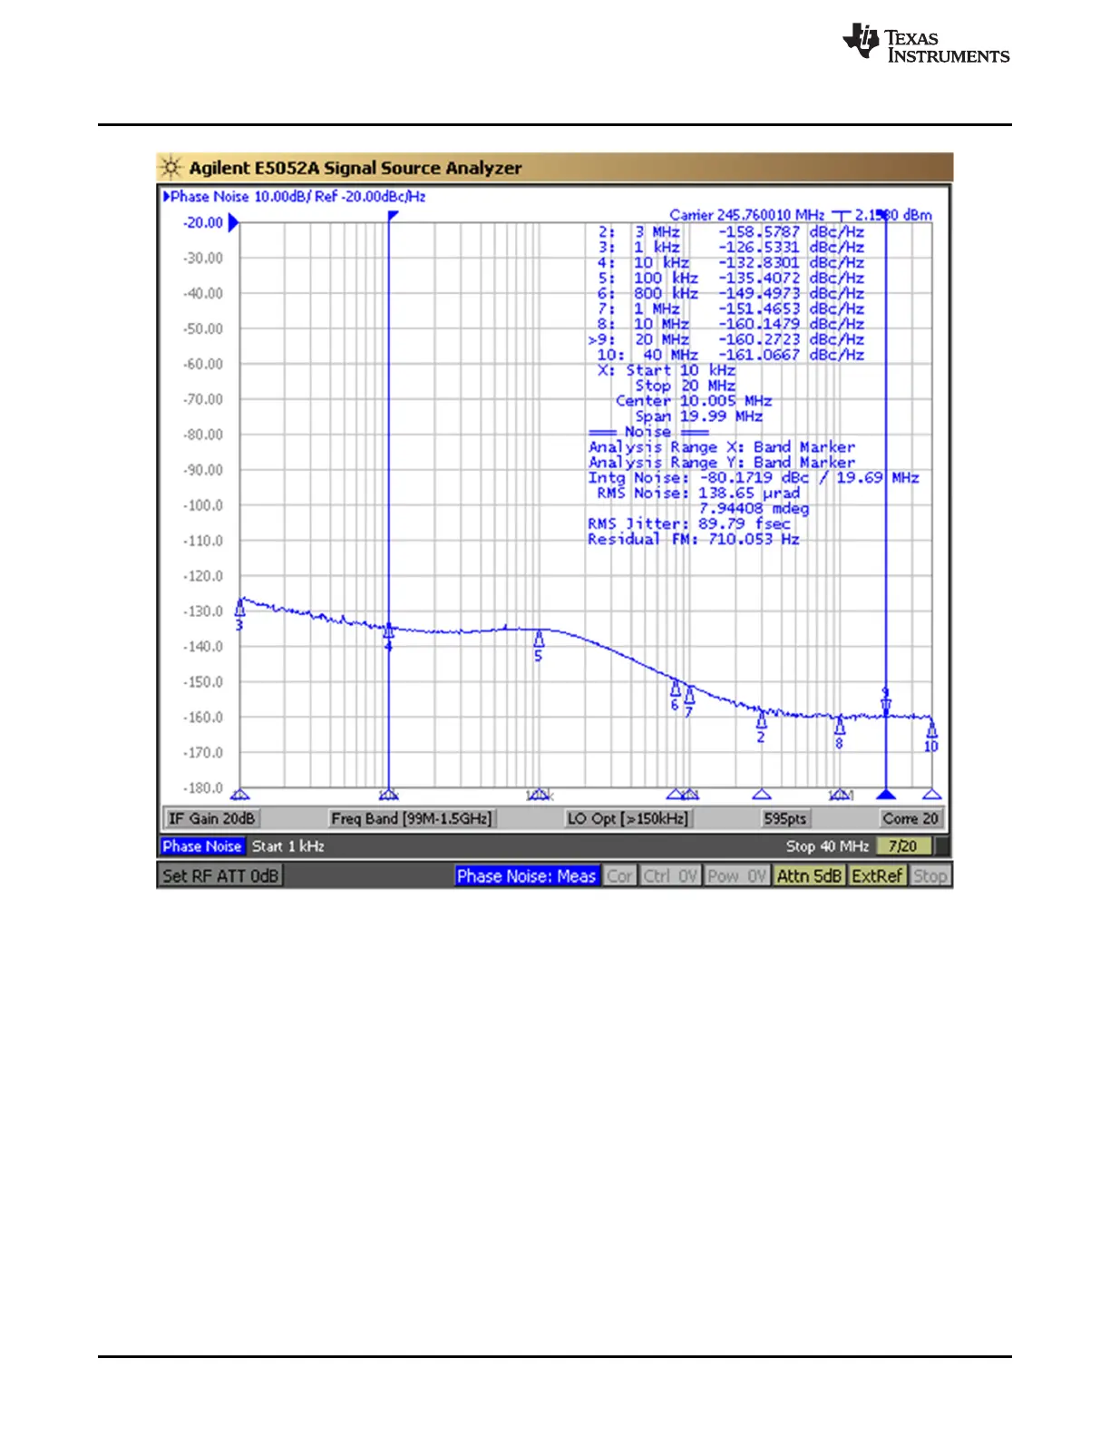Select the reference level triangle at -20.00
The image size is (1110, 1437).
tap(233, 222)
